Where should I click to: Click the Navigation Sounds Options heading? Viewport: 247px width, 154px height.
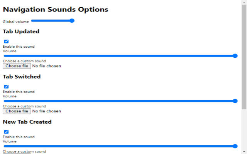[56, 9]
